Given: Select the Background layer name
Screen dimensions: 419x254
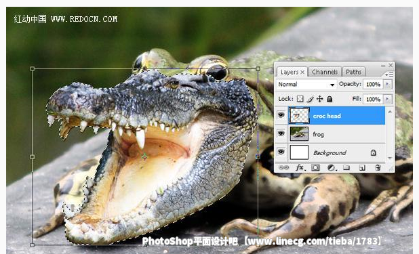Looking at the screenshot, I should [x=330, y=153].
